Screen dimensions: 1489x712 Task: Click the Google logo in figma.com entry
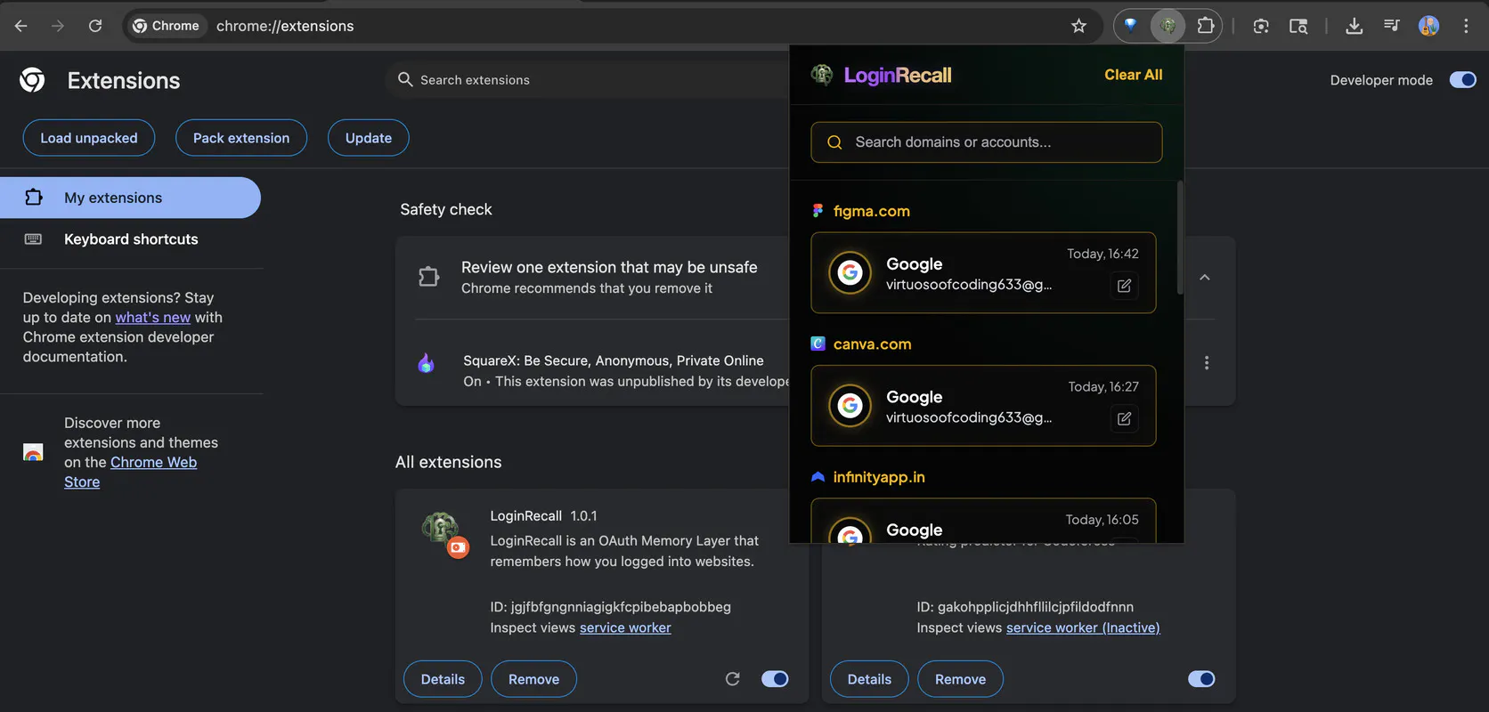[x=850, y=272]
